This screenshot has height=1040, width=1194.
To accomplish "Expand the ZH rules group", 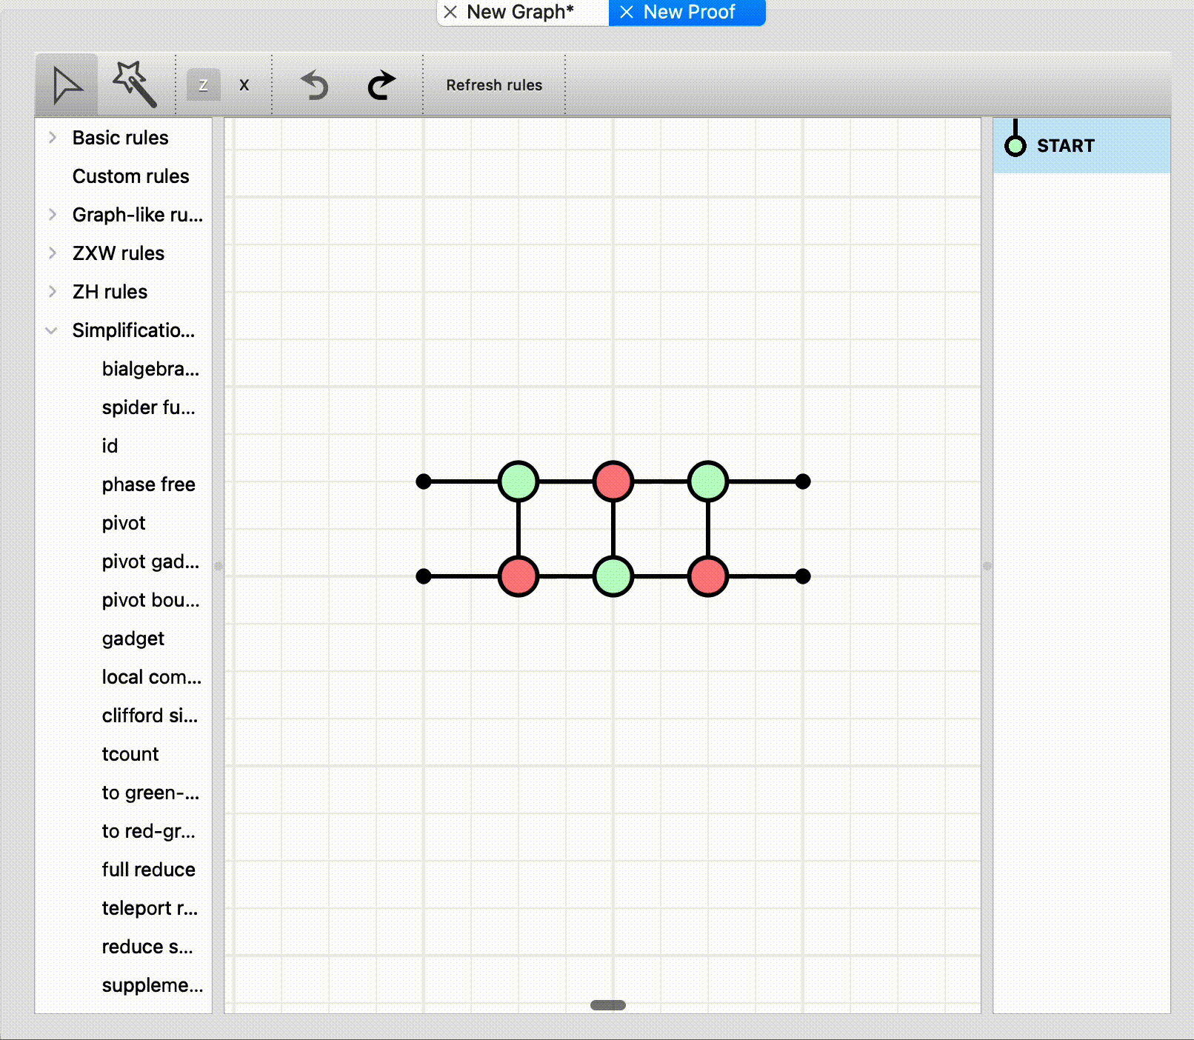I will tap(53, 292).
